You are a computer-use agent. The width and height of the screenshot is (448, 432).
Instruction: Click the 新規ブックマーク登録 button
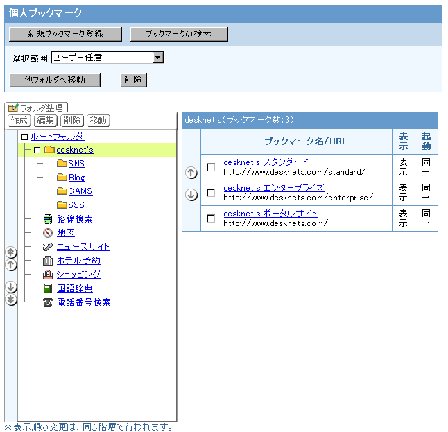click(x=65, y=34)
